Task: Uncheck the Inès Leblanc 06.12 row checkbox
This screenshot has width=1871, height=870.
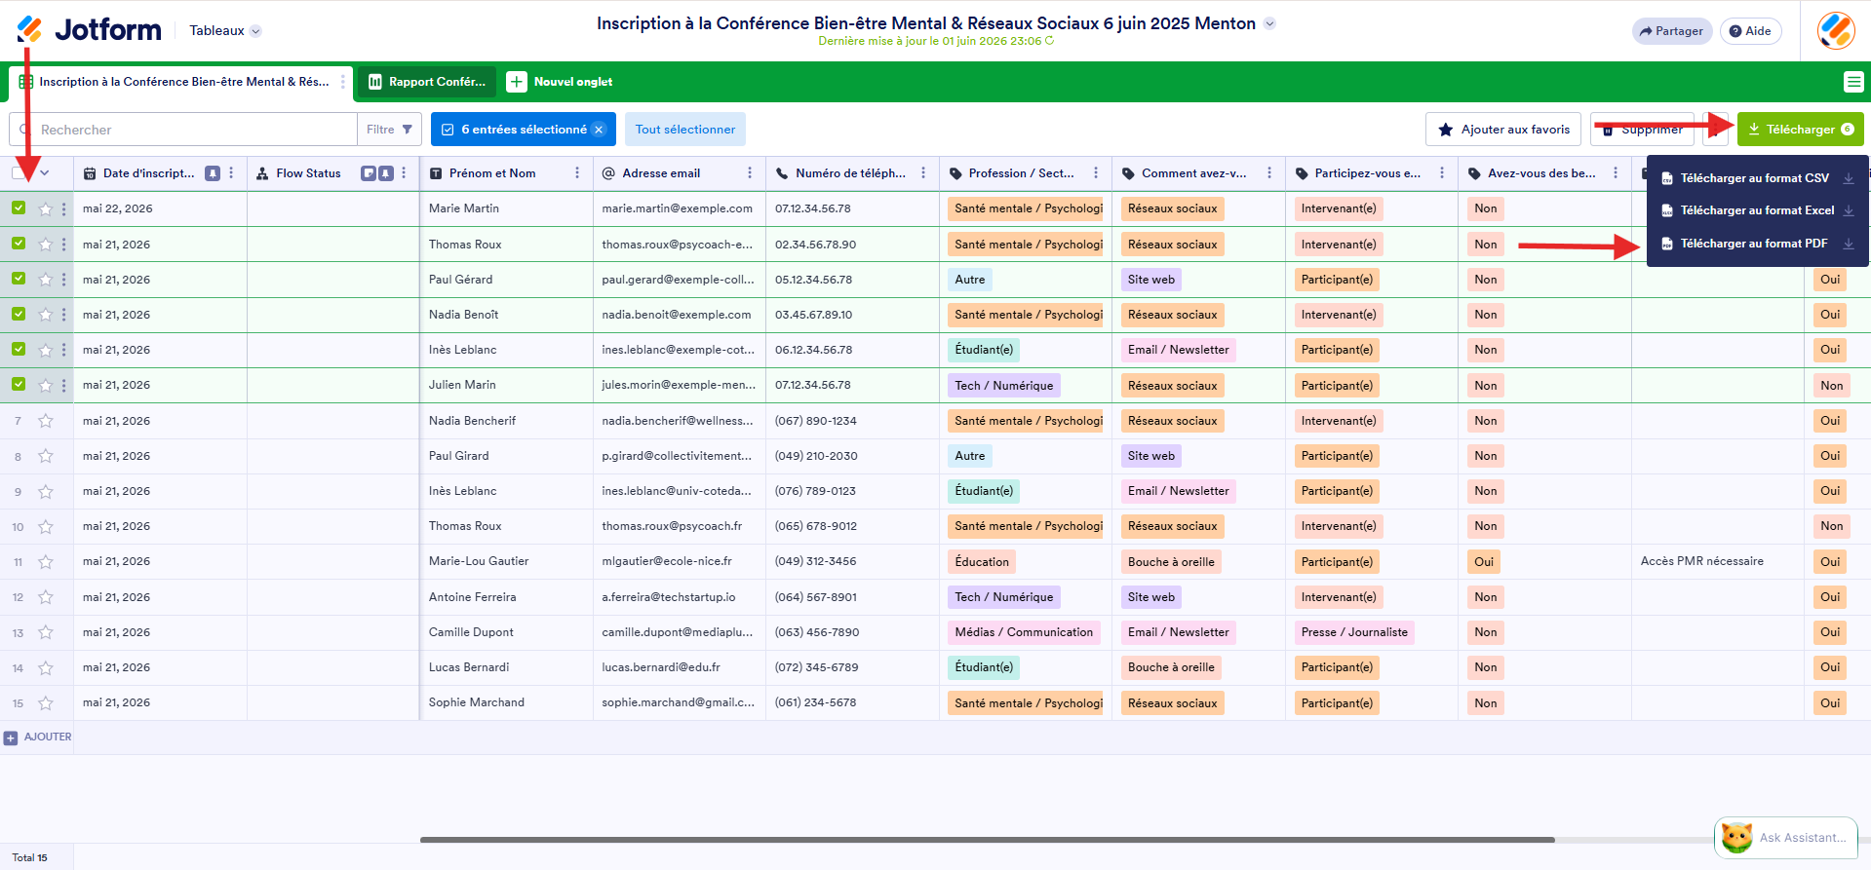Action: click(x=19, y=349)
